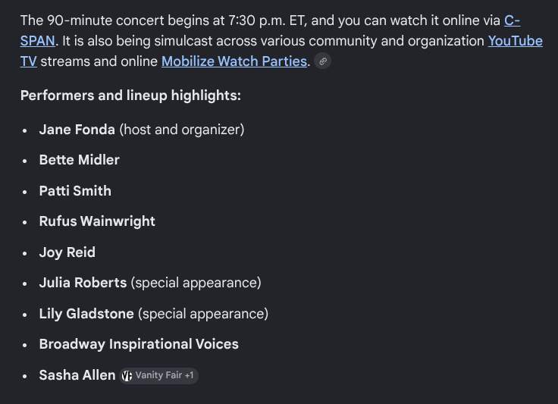Click the Performers and lineup highlights heading
The image size is (558, 404).
click(130, 96)
